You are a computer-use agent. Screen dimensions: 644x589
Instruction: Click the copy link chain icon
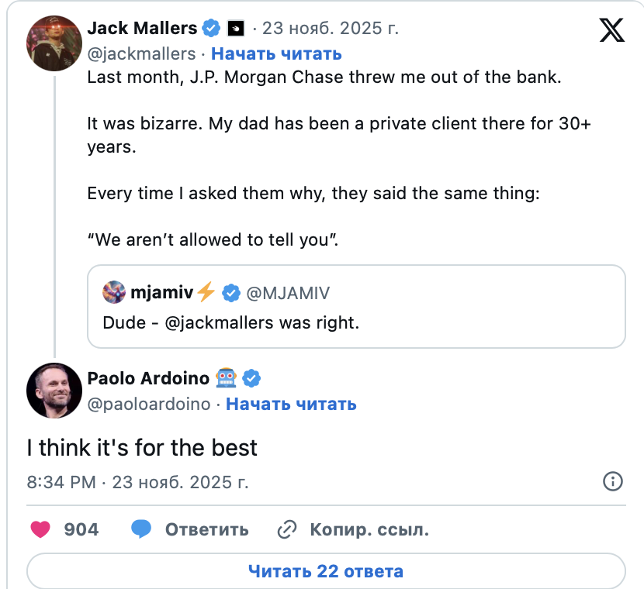point(287,529)
